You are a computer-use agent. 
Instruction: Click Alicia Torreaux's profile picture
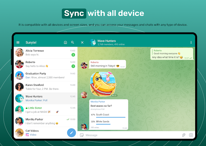click(x=19, y=53)
